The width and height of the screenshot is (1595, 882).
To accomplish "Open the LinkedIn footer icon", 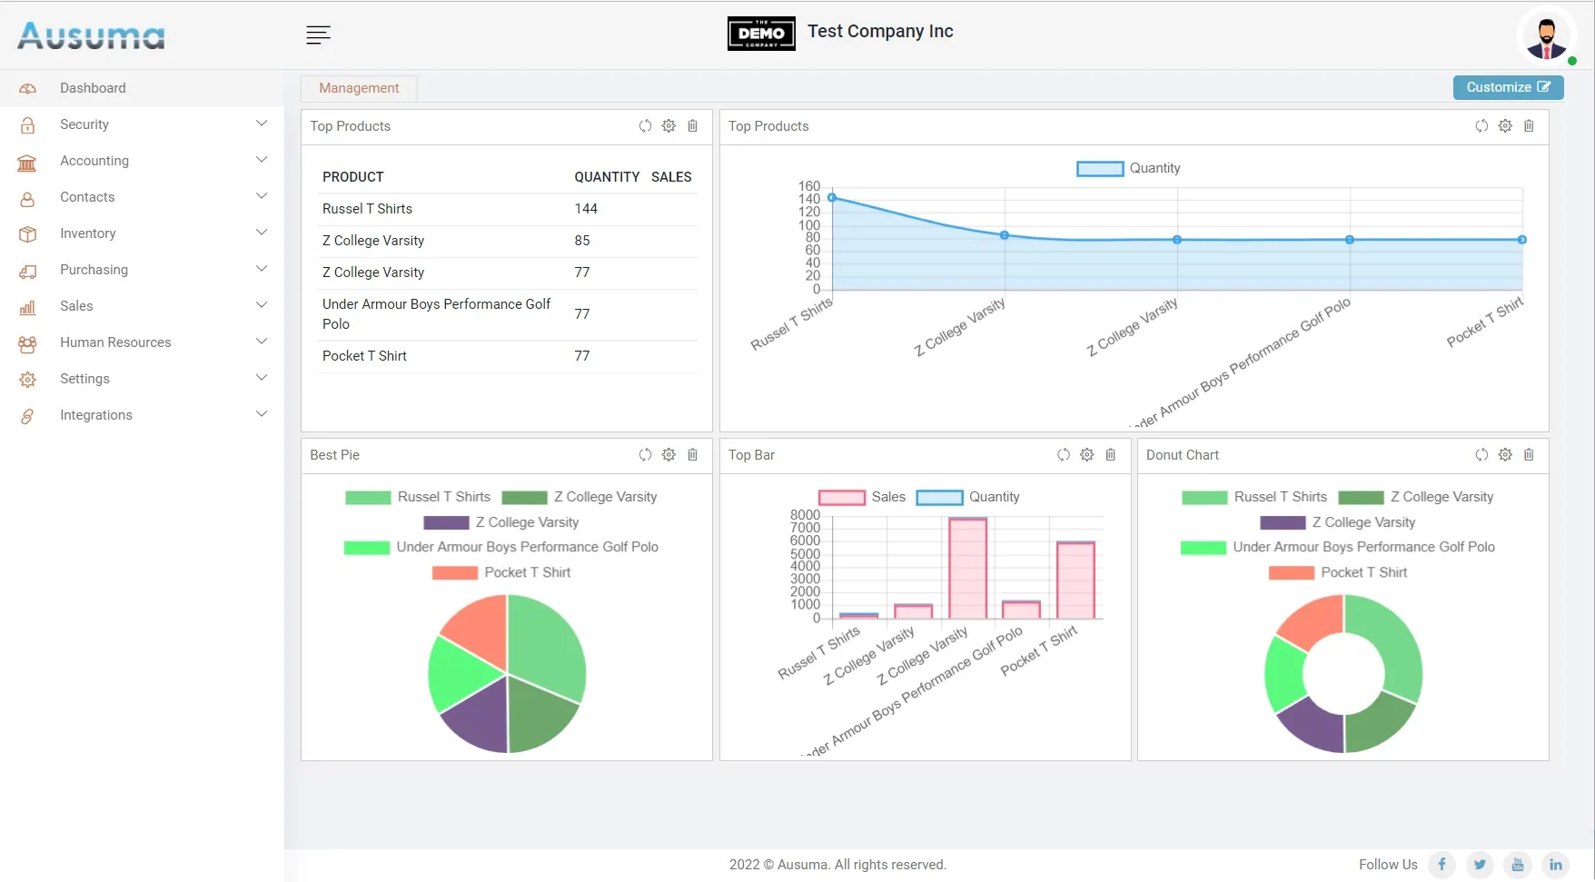I will (x=1556, y=865).
